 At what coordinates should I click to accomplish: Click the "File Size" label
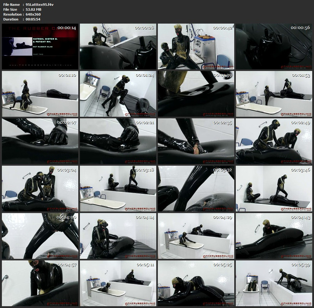coord(10,9)
